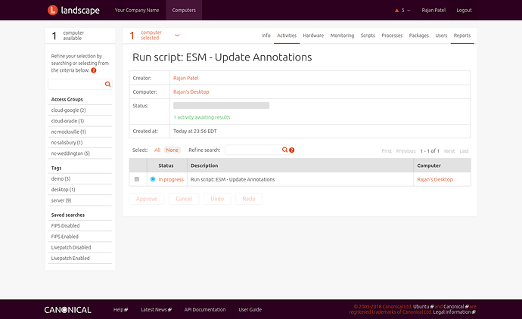Click the In progress status icon
This screenshot has height=319, width=522.
coord(153,179)
